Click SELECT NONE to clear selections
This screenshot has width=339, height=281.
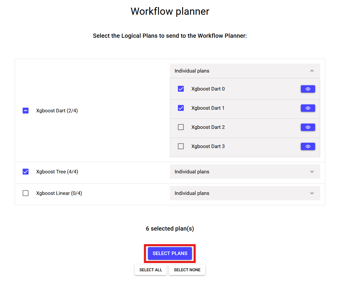[187, 270]
